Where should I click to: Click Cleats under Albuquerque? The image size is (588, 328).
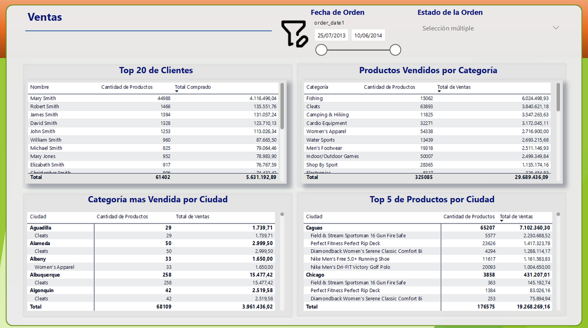(x=41, y=282)
